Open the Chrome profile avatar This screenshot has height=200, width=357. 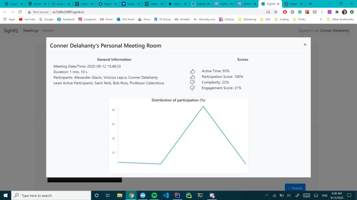tap(344, 12)
